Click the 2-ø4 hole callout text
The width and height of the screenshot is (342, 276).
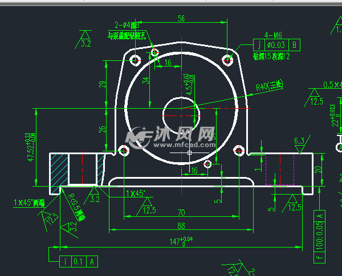(127, 25)
